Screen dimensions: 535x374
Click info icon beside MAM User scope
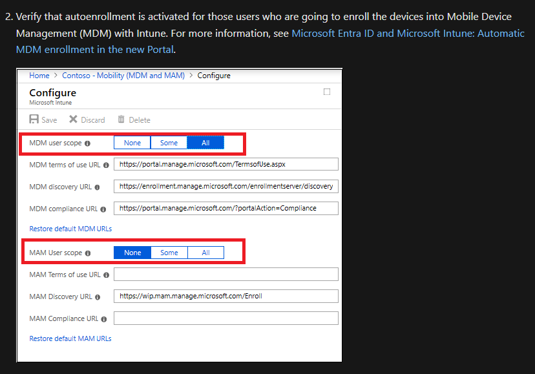(88, 253)
